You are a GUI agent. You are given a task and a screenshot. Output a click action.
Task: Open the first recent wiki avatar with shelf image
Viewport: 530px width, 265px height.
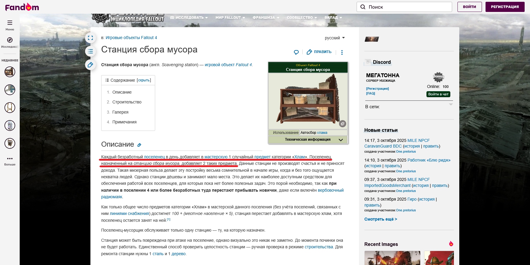click(x=10, y=72)
